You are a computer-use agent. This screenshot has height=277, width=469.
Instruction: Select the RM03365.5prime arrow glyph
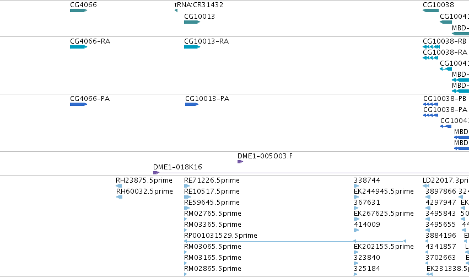(185, 230)
